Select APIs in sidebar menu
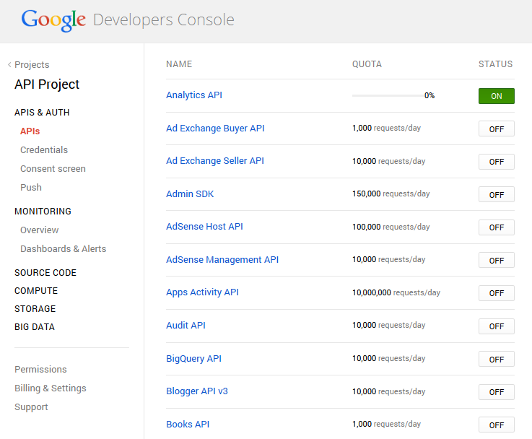The height and width of the screenshot is (439, 532). [x=30, y=131]
